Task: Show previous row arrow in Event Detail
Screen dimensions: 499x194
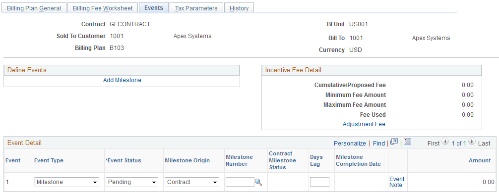Action: [x=445, y=142]
